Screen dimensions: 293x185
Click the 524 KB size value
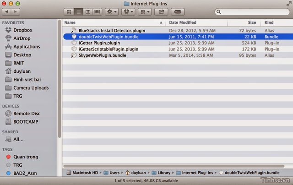249,43
